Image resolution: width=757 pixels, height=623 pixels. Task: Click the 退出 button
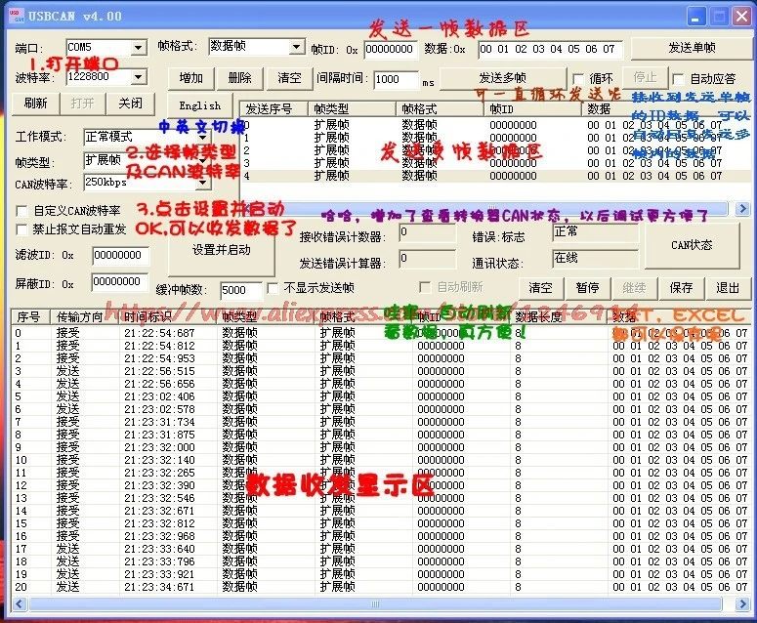(x=728, y=288)
